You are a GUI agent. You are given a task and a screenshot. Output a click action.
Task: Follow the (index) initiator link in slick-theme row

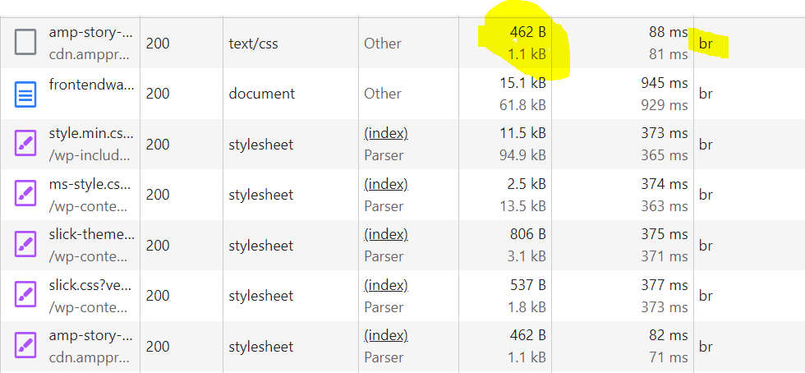pyautogui.click(x=385, y=234)
